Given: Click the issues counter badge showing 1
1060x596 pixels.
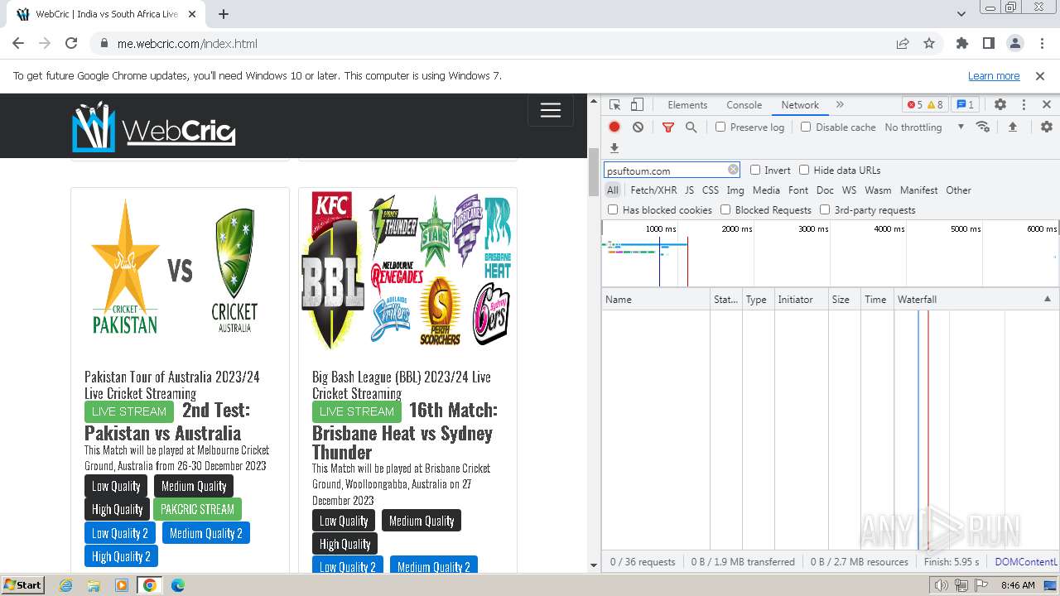Looking at the screenshot, I should point(965,105).
